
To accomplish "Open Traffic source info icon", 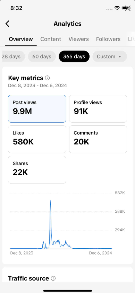I will click(x=53, y=278).
